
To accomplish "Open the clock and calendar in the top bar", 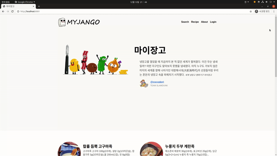I will [138, 2].
